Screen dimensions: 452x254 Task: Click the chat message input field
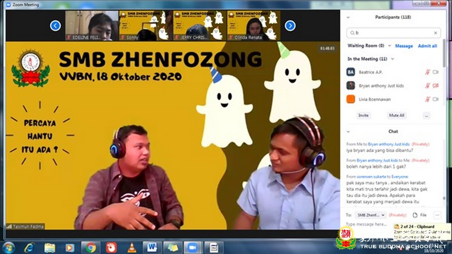[x=367, y=224]
